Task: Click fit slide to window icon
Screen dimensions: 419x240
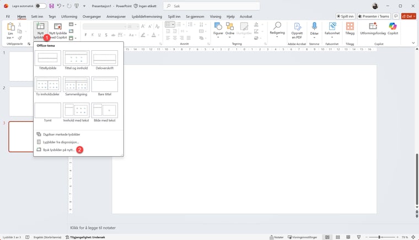Action: tap(413, 237)
